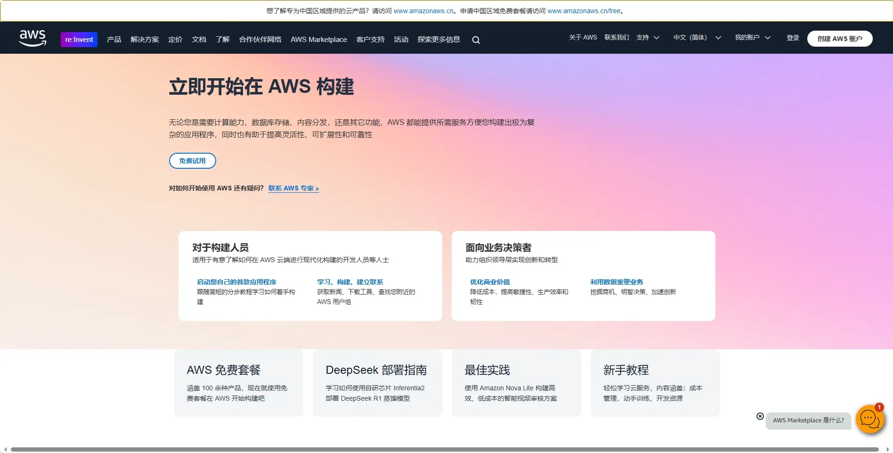
Task: Open the DeepSeek 部署指南 card
Action: (x=377, y=383)
